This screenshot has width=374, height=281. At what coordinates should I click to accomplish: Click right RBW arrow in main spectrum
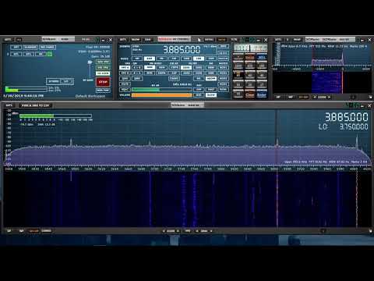[211, 231]
